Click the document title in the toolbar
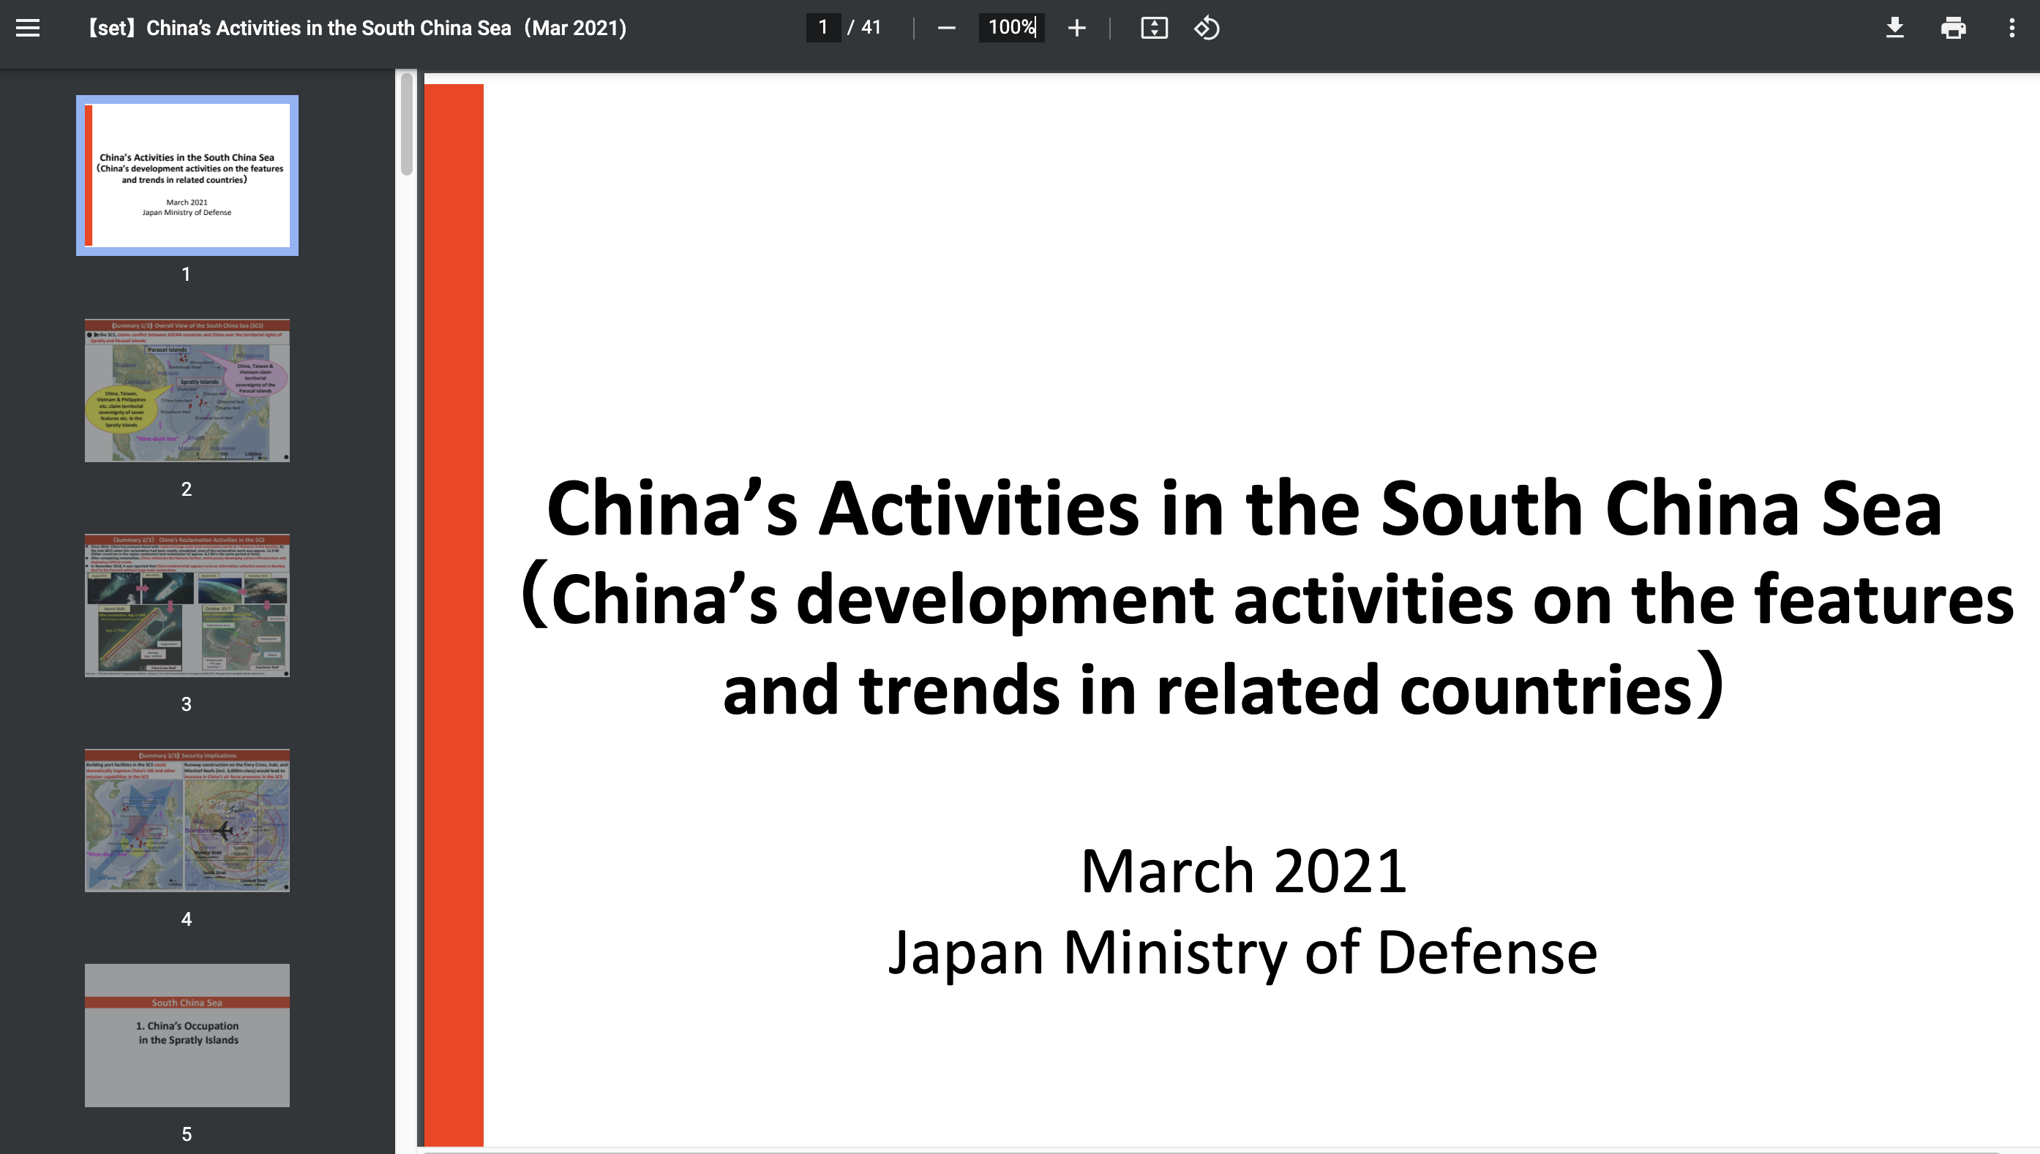 (356, 28)
